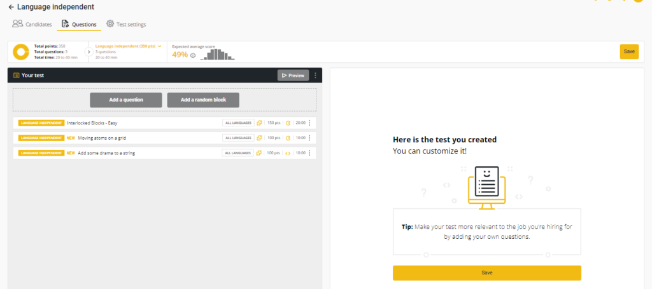This screenshot has height=289, width=652.
Task: Open options menu for Interlocked Blocks question
Action: [309, 123]
